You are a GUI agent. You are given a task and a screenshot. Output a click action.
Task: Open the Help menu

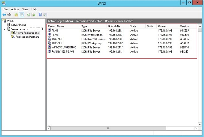[x=34, y=9]
